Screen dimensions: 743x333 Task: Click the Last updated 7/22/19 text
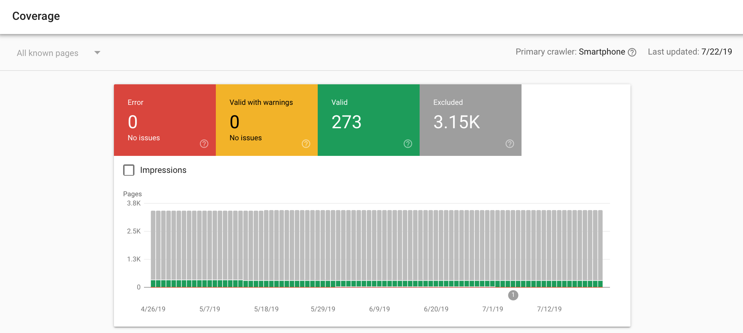690,52
